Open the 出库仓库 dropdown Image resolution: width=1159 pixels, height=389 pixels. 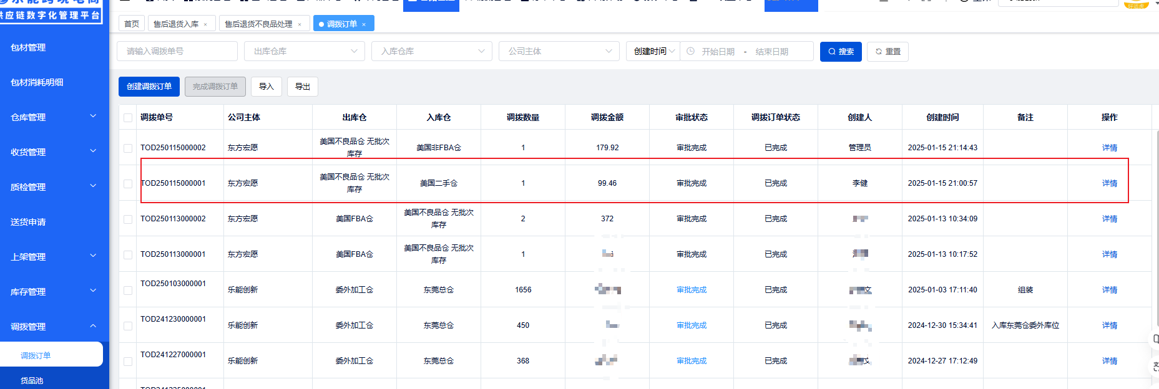304,52
